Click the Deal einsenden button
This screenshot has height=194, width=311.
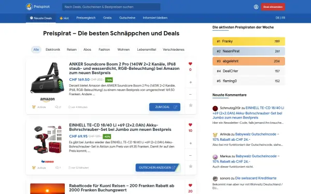pyautogui.click(x=273, y=7)
